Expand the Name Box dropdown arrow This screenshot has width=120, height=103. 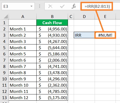coord(31,6)
